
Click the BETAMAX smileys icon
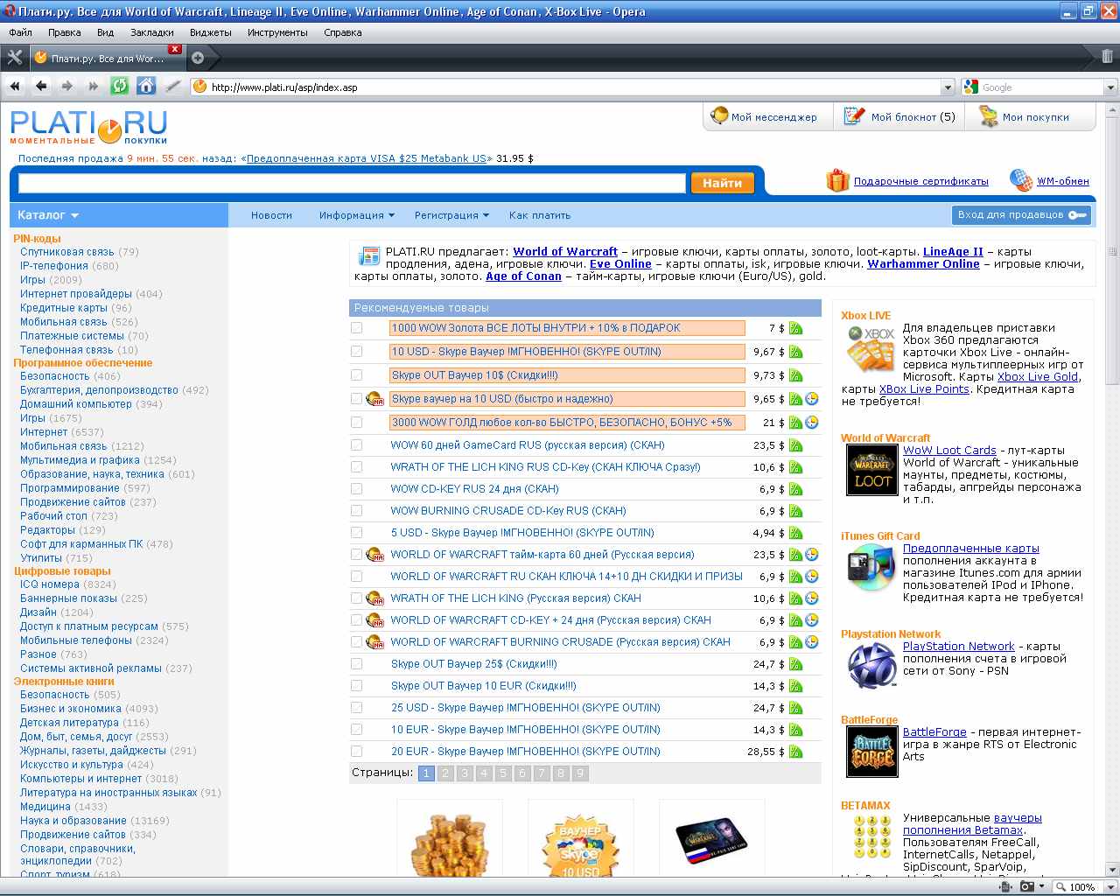point(872,836)
